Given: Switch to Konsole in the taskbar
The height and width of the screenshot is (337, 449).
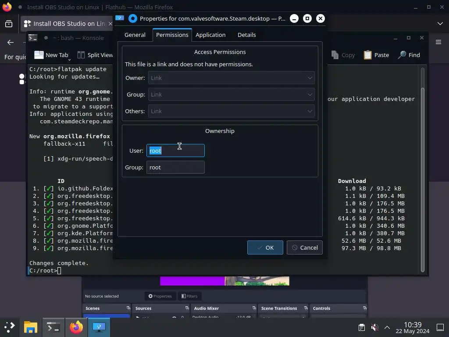Looking at the screenshot, I should (x=53, y=327).
